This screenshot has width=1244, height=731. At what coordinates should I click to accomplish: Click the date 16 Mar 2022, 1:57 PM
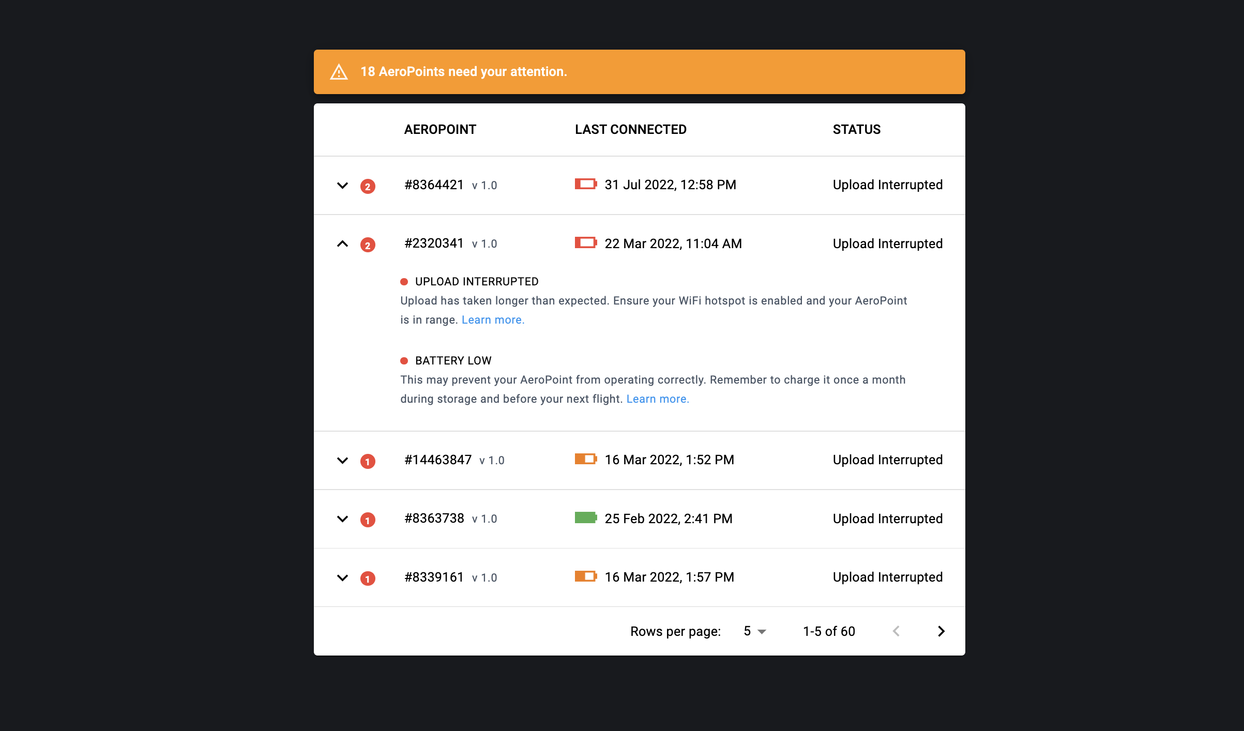click(670, 577)
